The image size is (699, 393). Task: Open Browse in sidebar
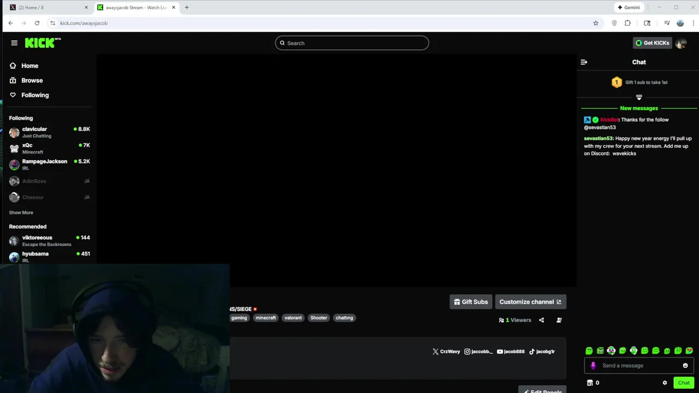(x=26, y=80)
